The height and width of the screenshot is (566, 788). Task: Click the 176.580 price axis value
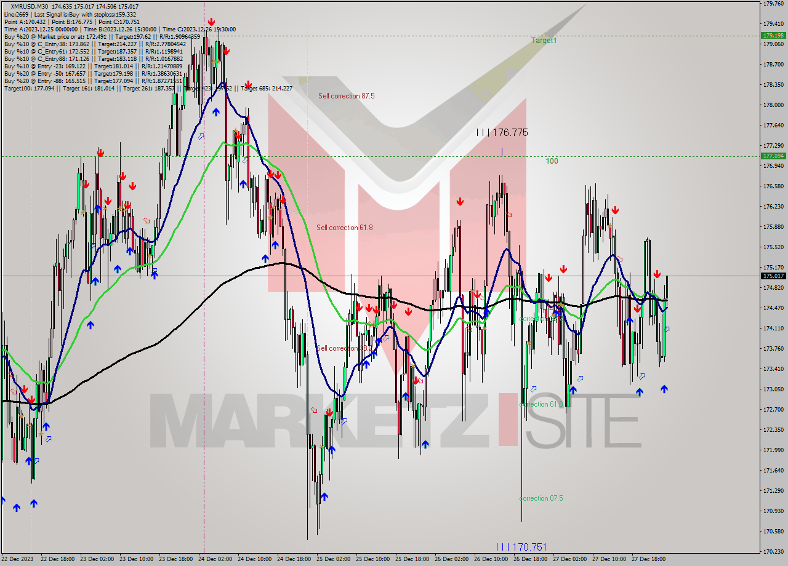pyautogui.click(x=774, y=186)
